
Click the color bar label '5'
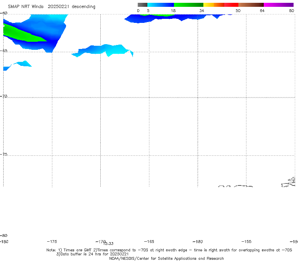pyautogui.click(x=148, y=10)
